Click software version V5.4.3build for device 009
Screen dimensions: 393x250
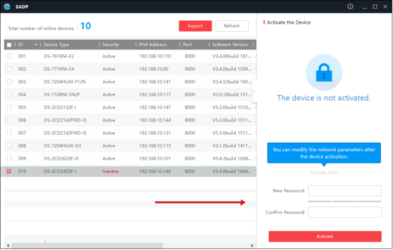[x=232, y=159]
